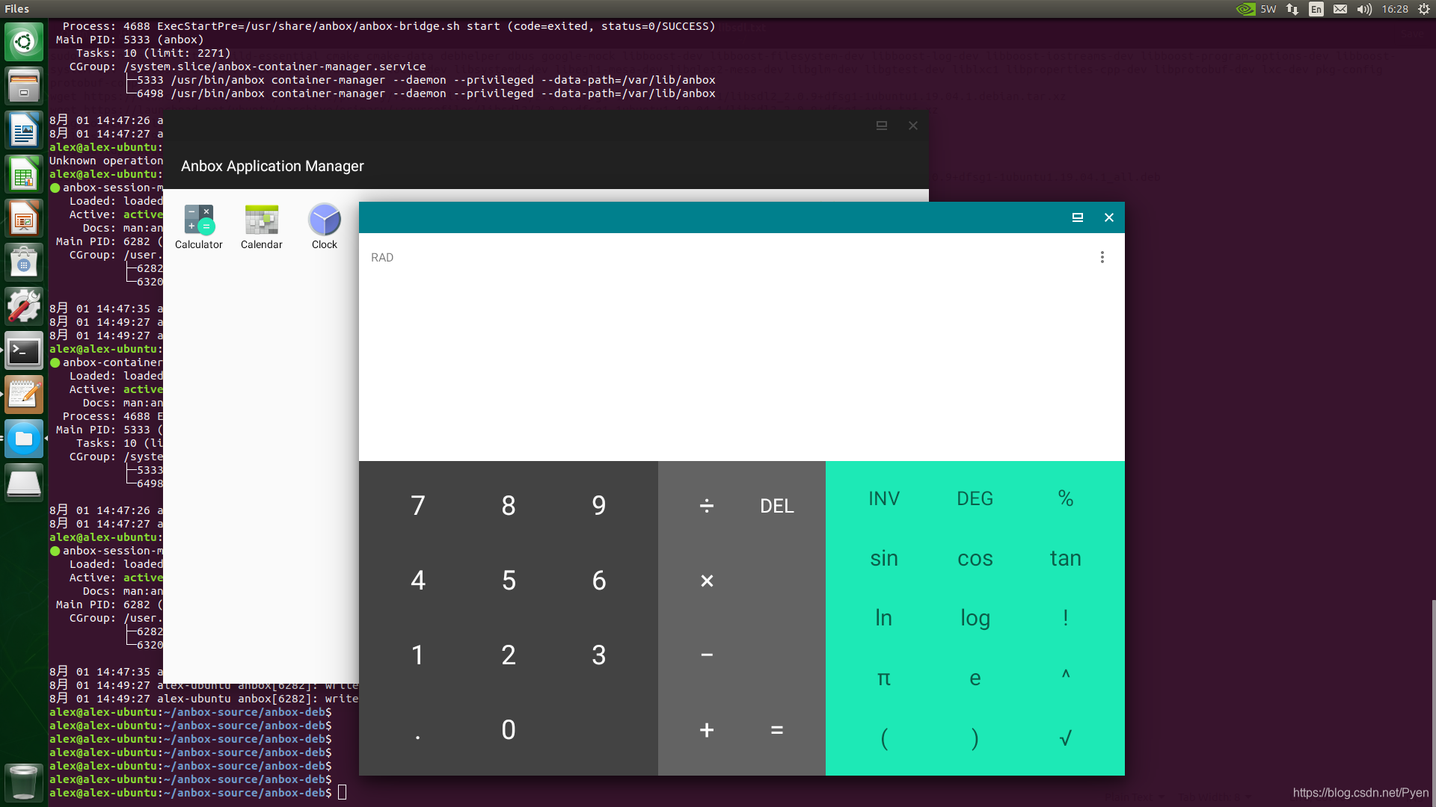Insert the cos function
The height and width of the screenshot is (807, 1436).
click(975, 558)
